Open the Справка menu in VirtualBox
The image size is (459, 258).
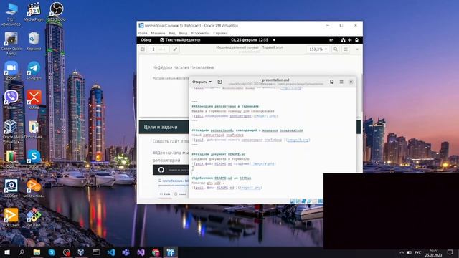(x=220, y=33)
